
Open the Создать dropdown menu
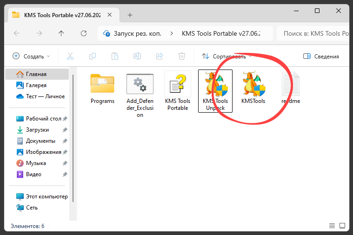point(31,56)
